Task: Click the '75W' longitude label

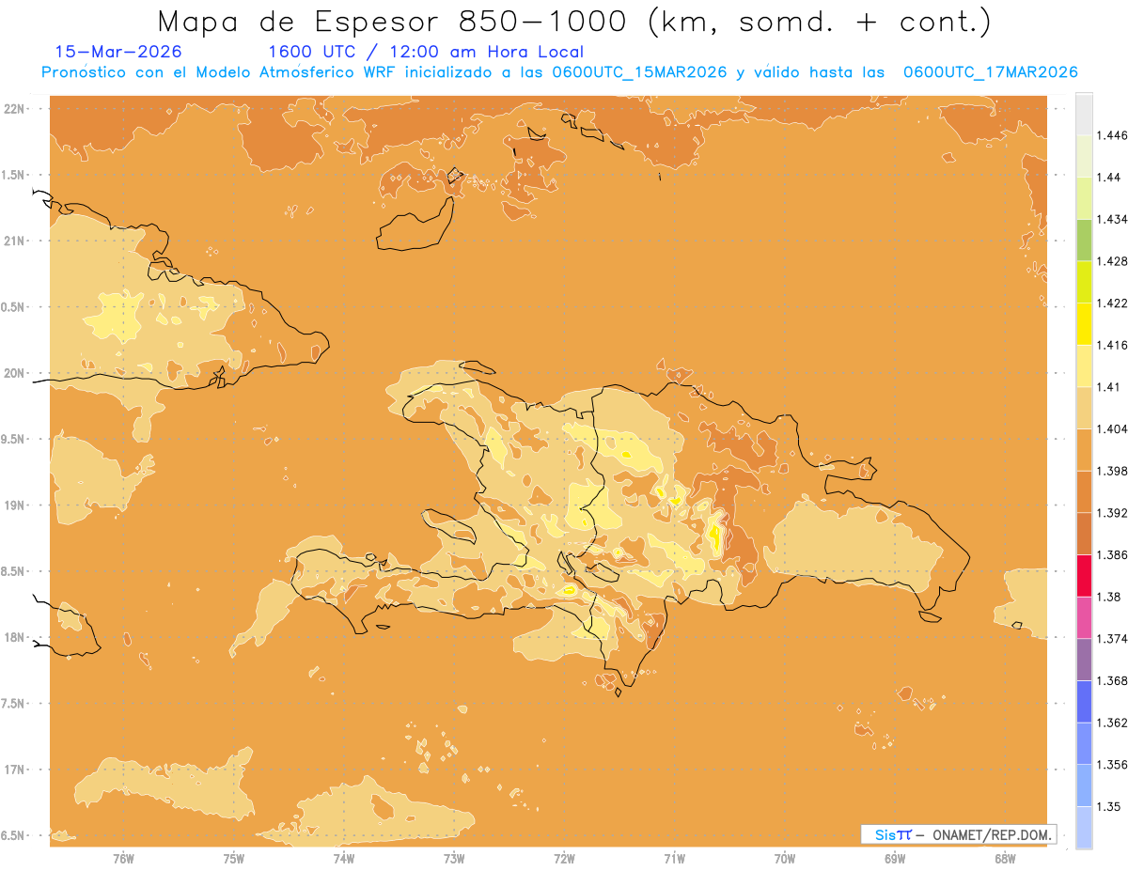Action: [x=234, y=859]
